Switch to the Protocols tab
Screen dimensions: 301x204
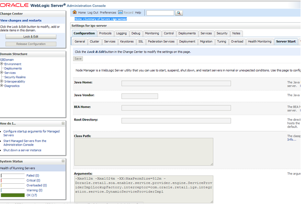tap(105, 33)
